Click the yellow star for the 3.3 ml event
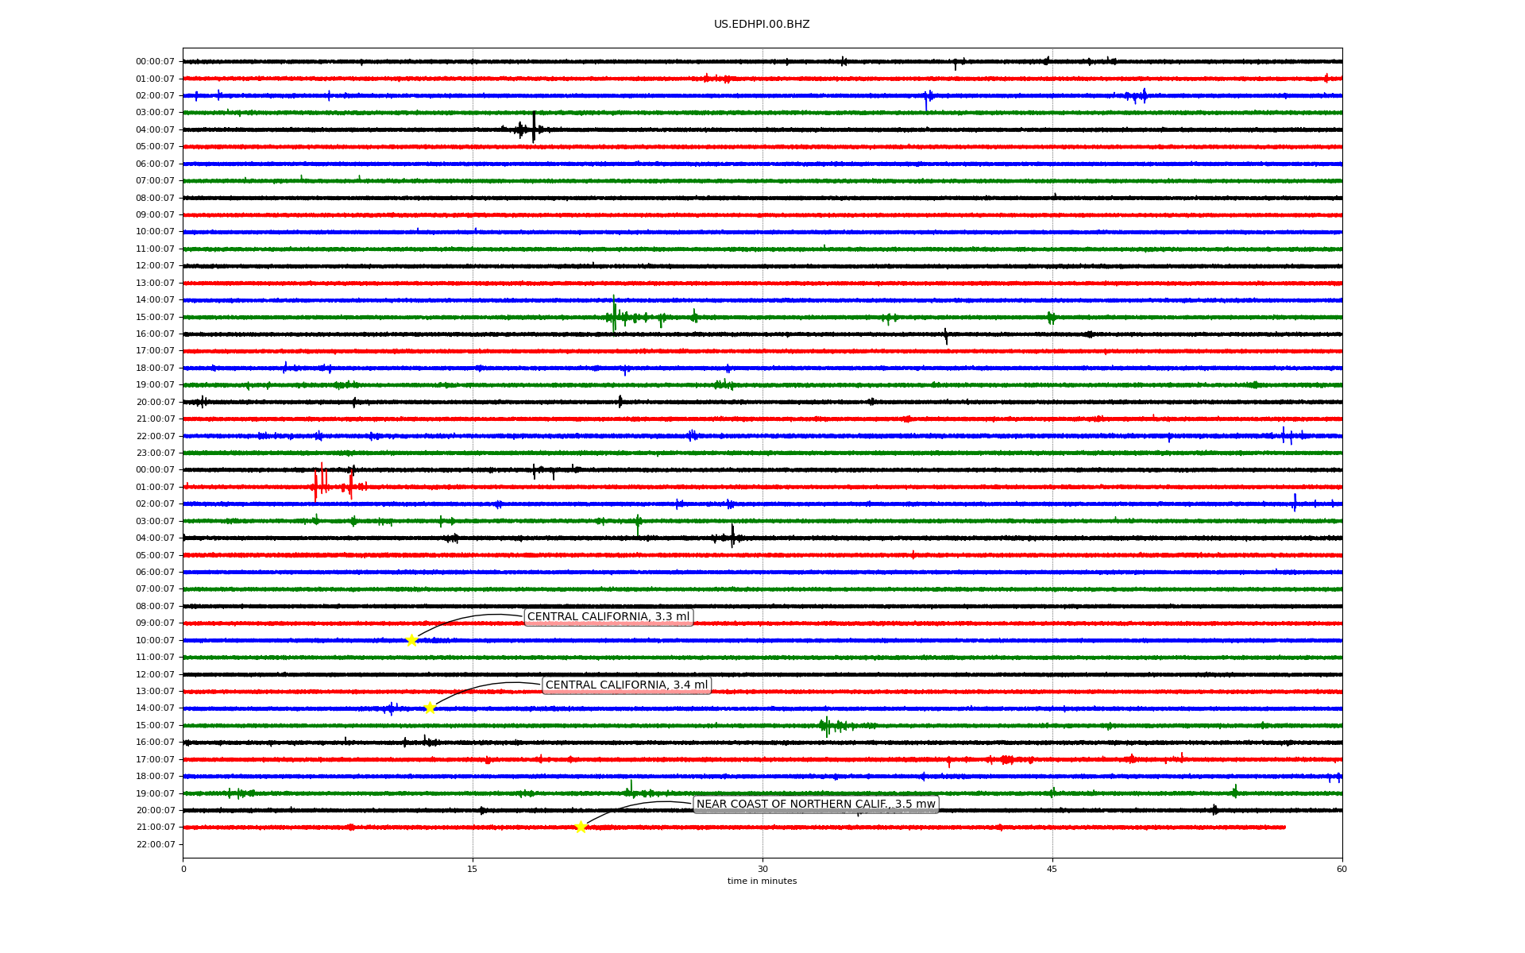The width and height of the screenshot is (1525, 953). click(411, 640)
